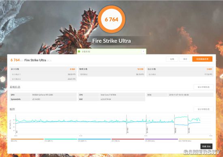This screenshot has height=157, width=223.
Task: Select the combined score header row
Action: (180, 69)
